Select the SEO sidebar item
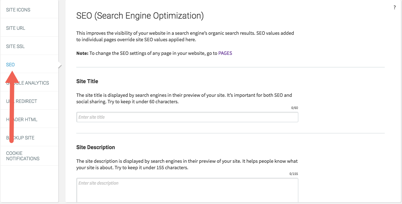 [10, 65]
